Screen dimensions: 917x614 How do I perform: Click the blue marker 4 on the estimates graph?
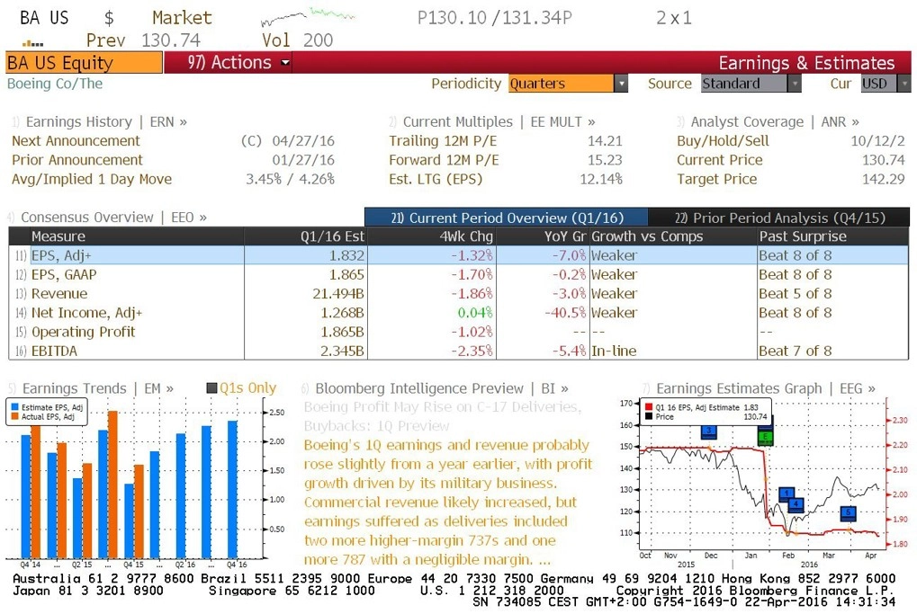tap(796, 504)
